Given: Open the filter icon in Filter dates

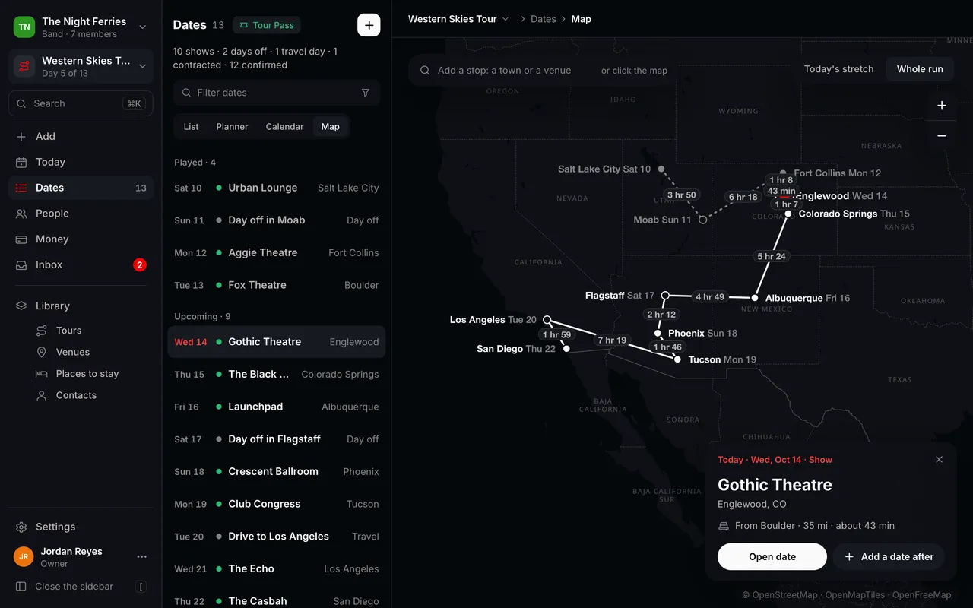Looking at the screenshot, I should point(366,93).
